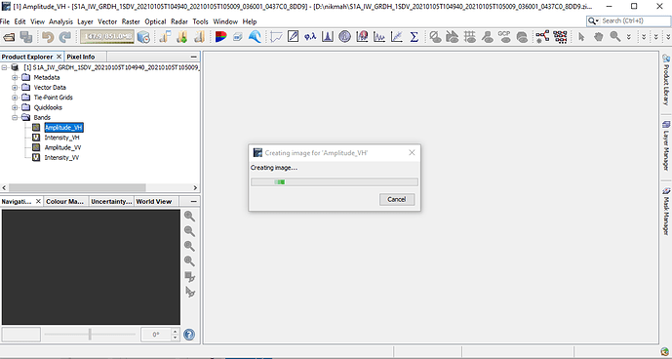Viewport: 672px width, 359px height.
Task: Click the top zoom-in magnifier in Navigation
Action: [189, 217]
